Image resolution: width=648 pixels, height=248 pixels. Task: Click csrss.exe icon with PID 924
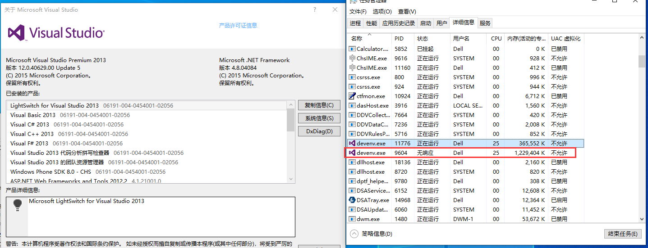(352, 86)
